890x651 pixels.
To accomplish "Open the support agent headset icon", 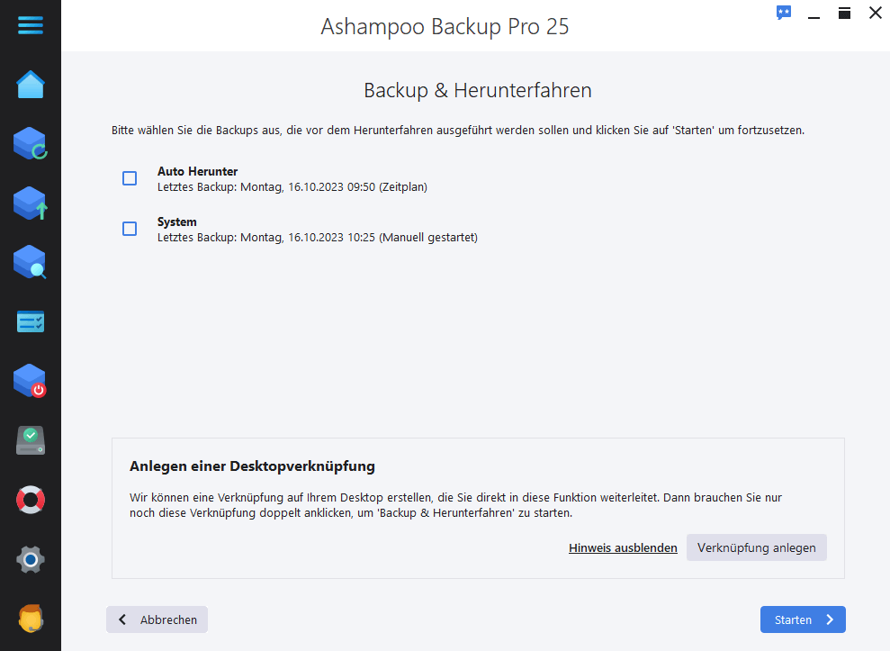I will point(30,619).
